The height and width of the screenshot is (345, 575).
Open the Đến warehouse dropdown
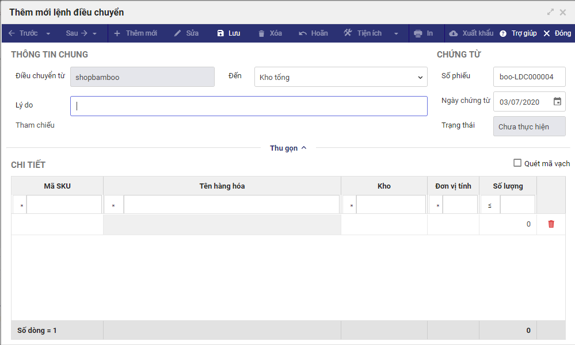coord(341,77)
